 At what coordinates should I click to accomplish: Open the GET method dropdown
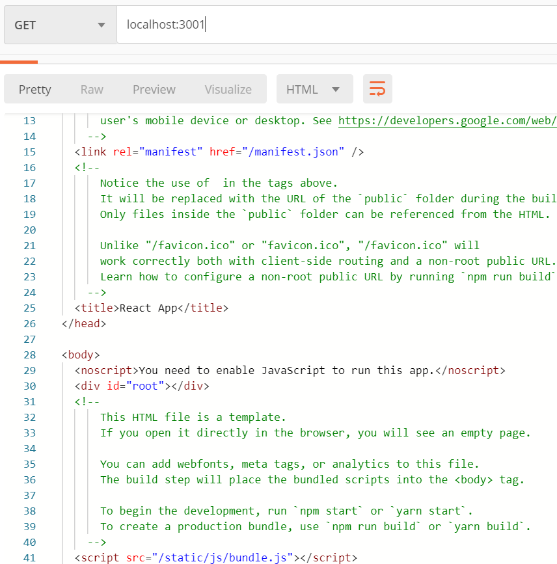point(59,25)
